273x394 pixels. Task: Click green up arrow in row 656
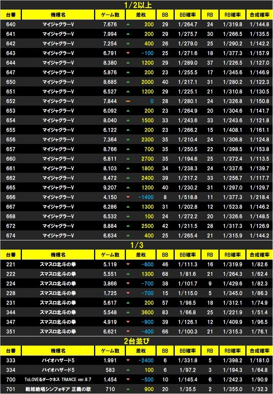point(128,139)
